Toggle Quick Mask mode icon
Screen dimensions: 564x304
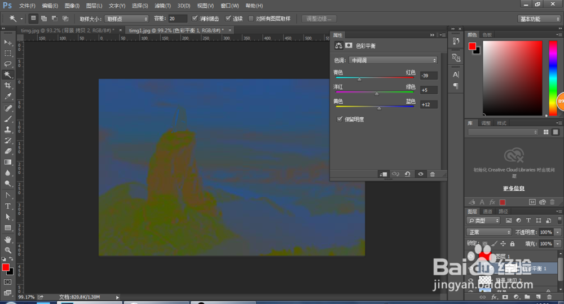[7, 282]
